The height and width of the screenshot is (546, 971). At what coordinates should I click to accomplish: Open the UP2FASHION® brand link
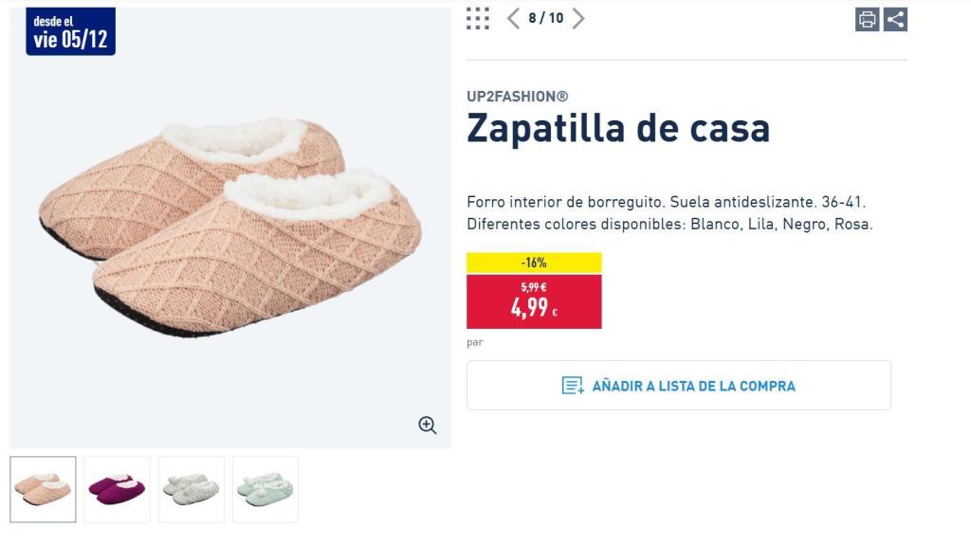(x=517, y=94)
